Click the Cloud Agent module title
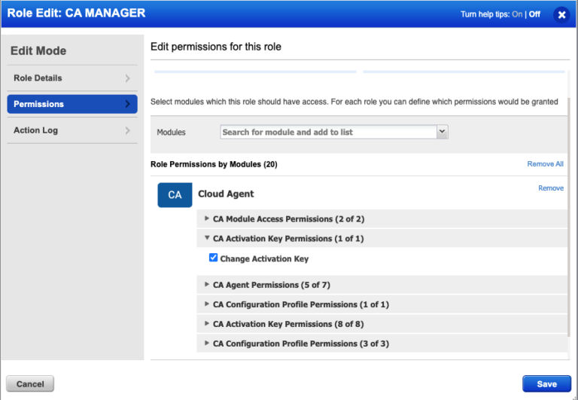578x400 pixels. [226, 194]
